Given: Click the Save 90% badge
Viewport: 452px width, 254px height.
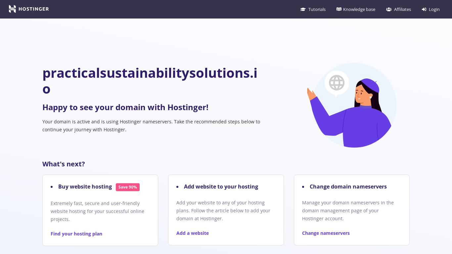Looking at the screenshot, I should [128, 187].
